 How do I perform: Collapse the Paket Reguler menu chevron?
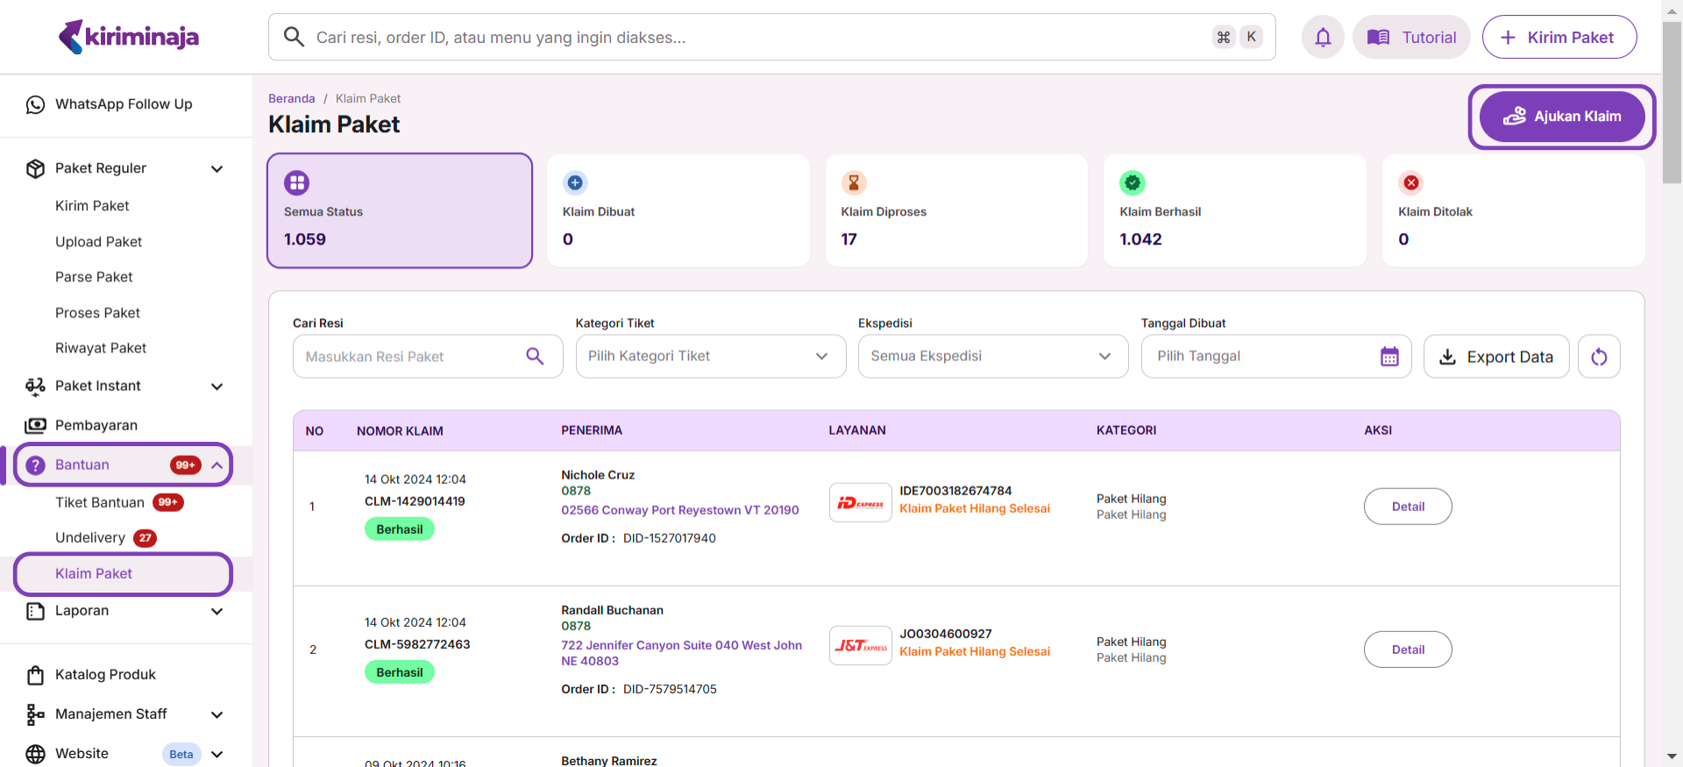pyautogui.click(x=217, y=168)
